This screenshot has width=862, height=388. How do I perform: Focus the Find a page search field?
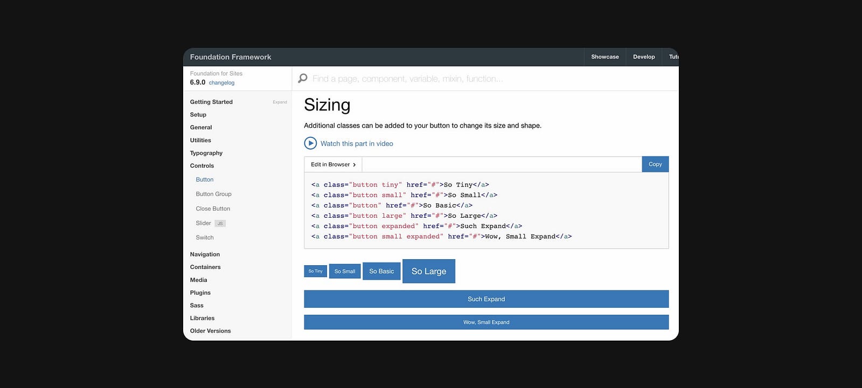pos(485,79)
